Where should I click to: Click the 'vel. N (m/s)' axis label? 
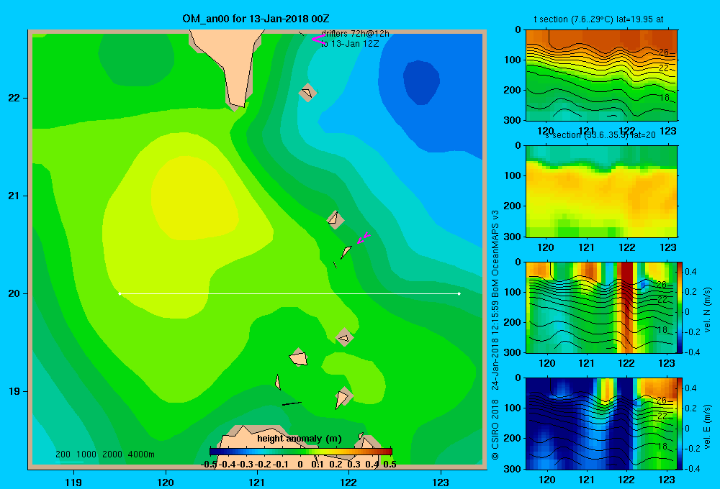pos(708,310)
